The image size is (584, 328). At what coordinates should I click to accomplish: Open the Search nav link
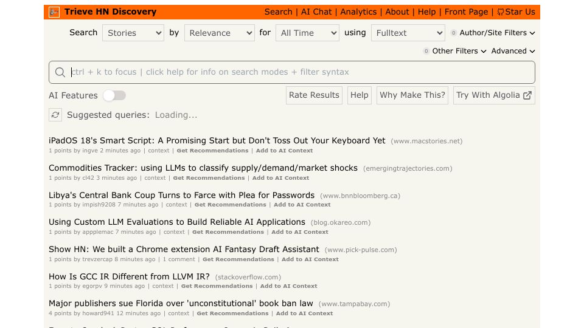point(278,12)
